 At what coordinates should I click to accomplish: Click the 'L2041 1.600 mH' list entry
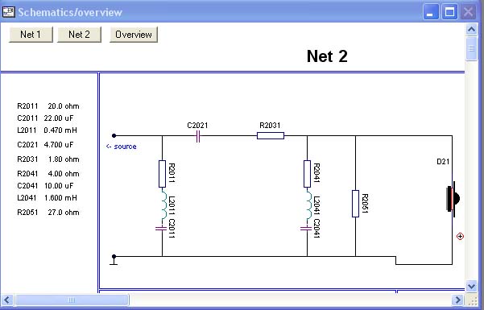[x=47, y=197]
